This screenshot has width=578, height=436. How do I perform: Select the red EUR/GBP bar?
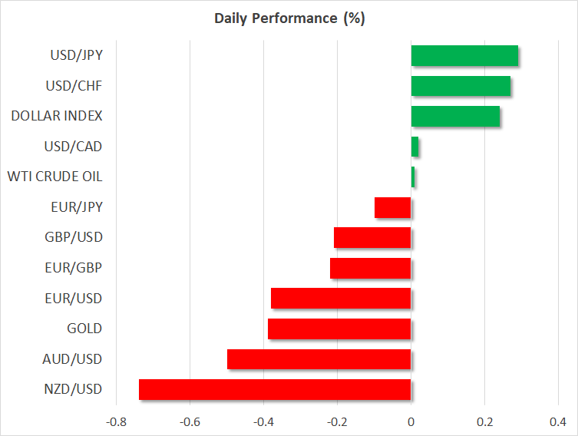(x=371, y=268)
